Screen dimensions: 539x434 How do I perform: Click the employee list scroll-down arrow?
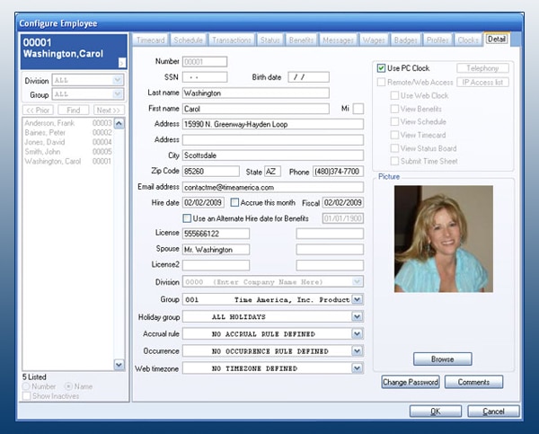point(119,365)
